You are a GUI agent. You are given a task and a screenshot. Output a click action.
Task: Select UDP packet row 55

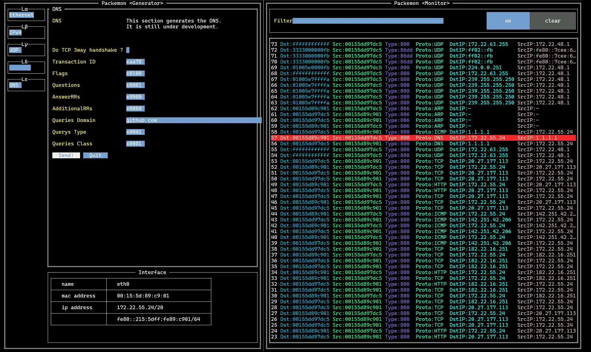click(423, 149)
